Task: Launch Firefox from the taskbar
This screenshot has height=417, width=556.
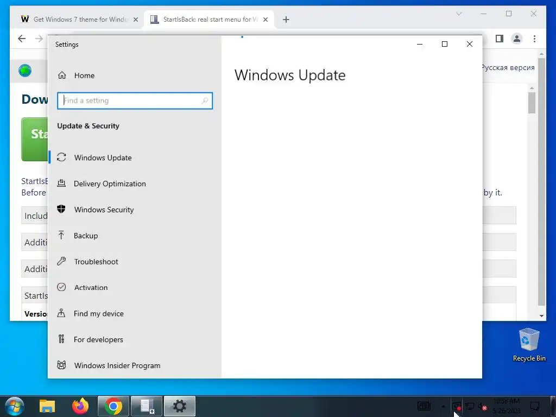Action: 80,406
